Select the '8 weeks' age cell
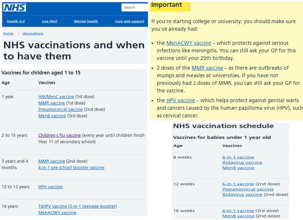The height and width of the screenshot is (220, 303). point(182,157)
